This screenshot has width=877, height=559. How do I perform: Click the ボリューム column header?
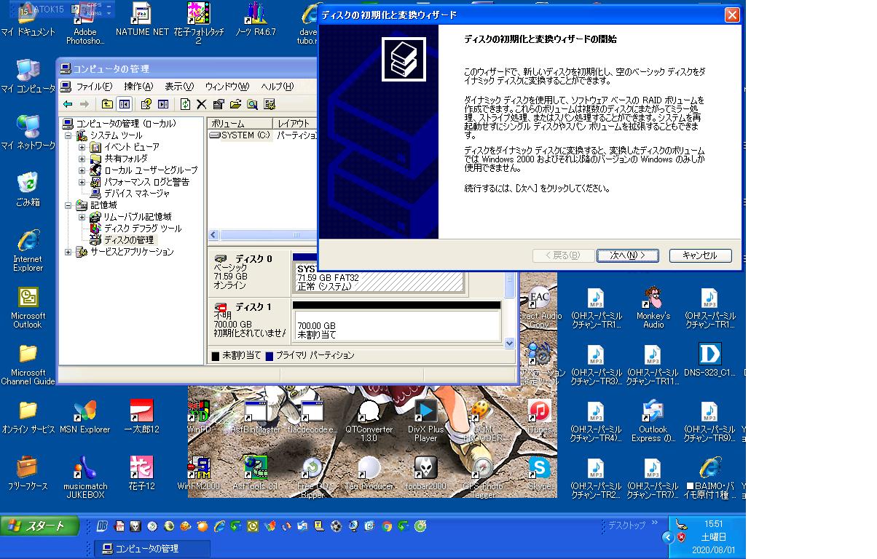(240, 124)
